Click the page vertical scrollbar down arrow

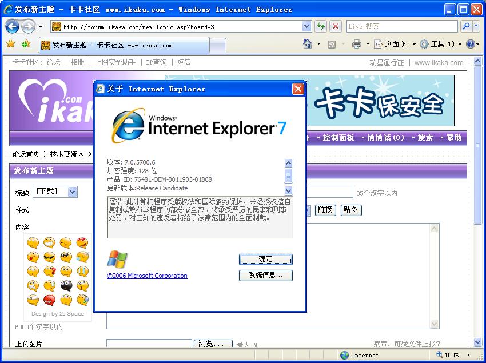click(x=477, y=342)
